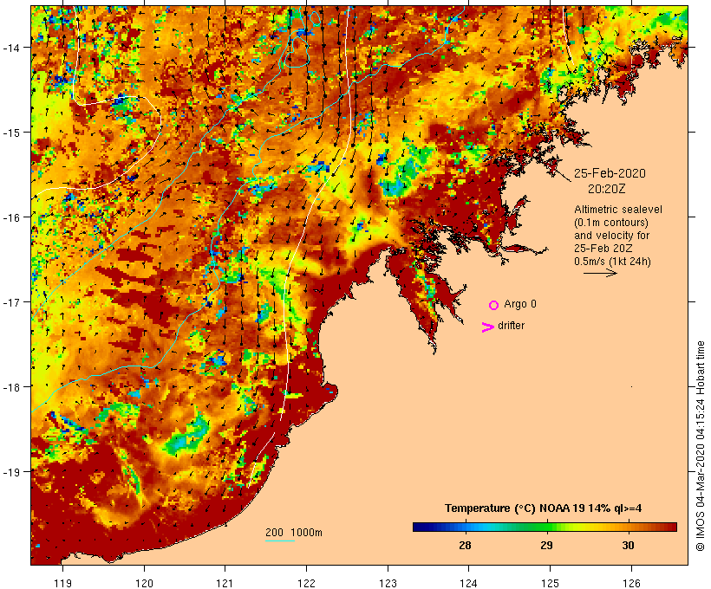Screen dimensions: 711x589
Task: Click the '28' colorbar tick label
Action: (465, 545)
